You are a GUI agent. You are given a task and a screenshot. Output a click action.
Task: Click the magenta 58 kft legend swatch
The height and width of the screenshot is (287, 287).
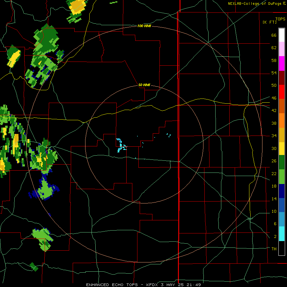pyautogui.click(x=282, y=63)
